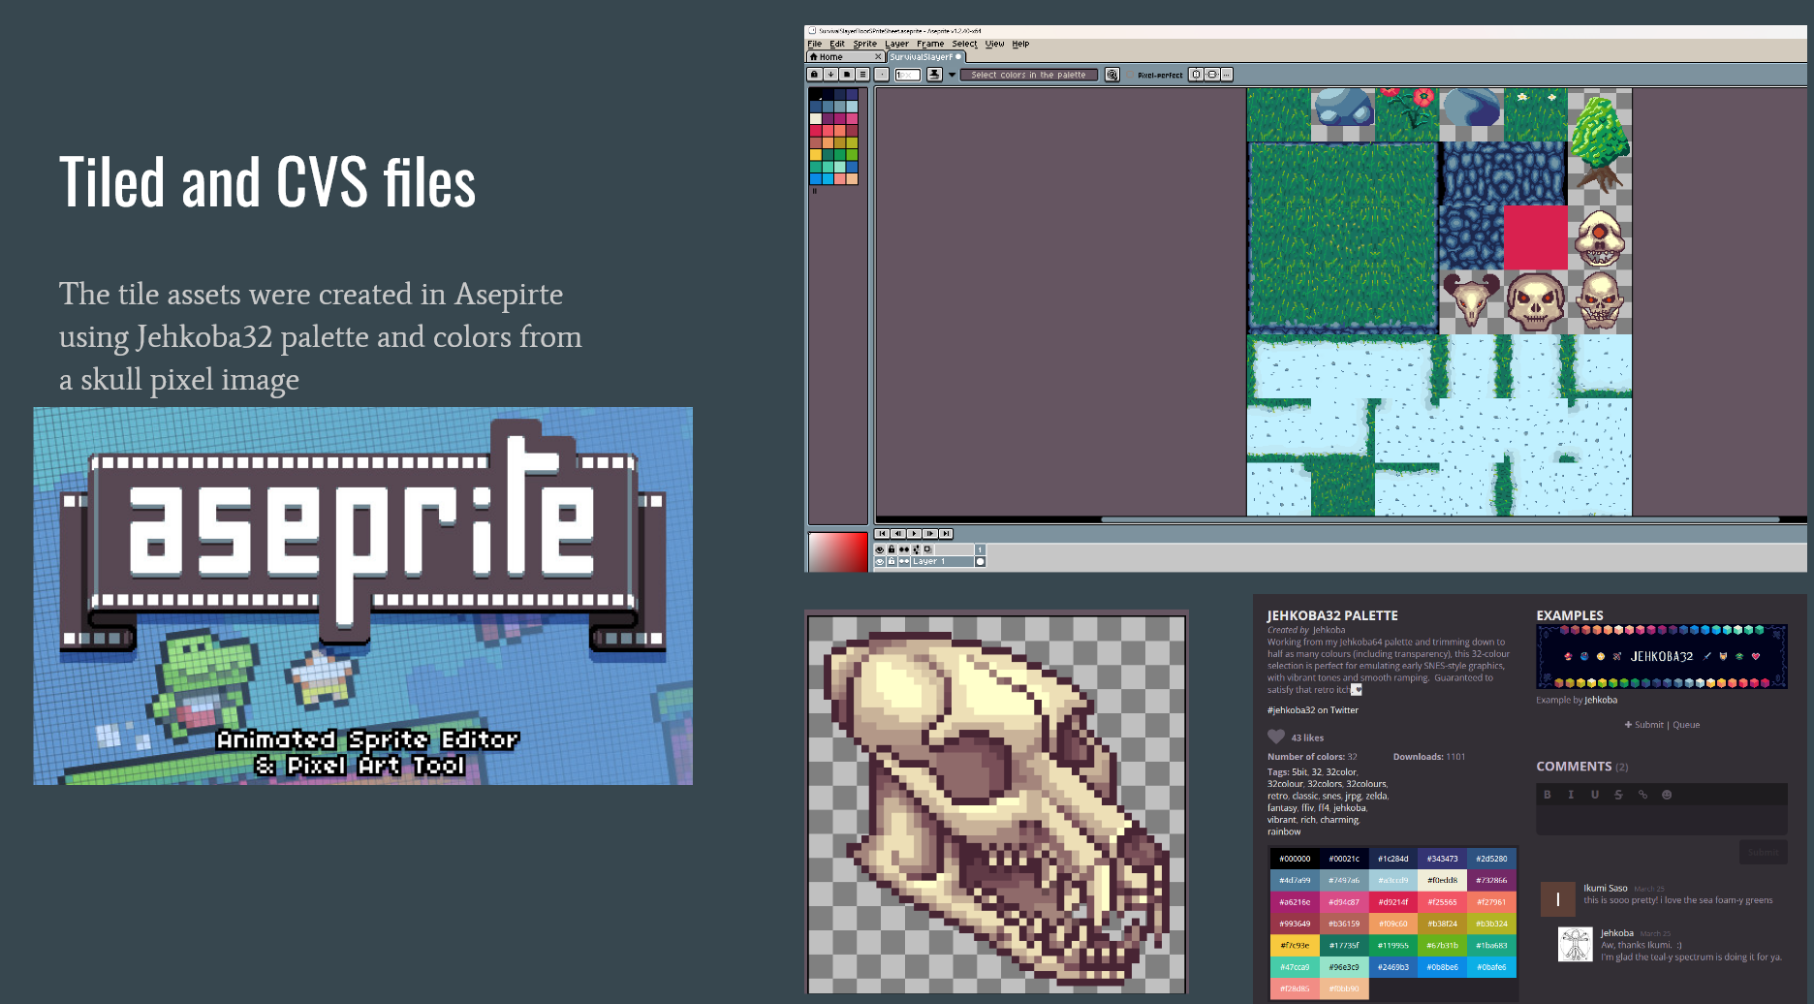Select the yellow swatch in Aseprite palette
1814x1004 pixels.
tap(816, 154)
